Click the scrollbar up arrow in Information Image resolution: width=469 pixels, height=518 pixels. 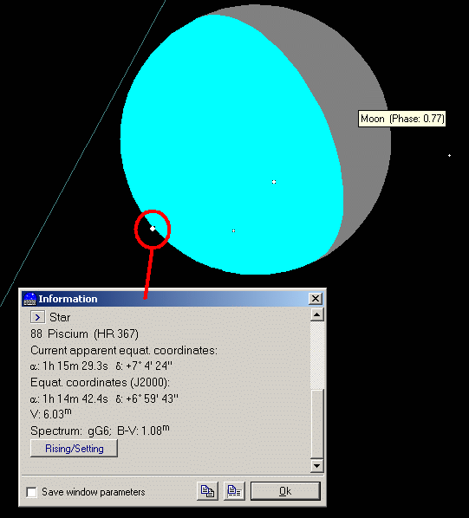(317, 314)
